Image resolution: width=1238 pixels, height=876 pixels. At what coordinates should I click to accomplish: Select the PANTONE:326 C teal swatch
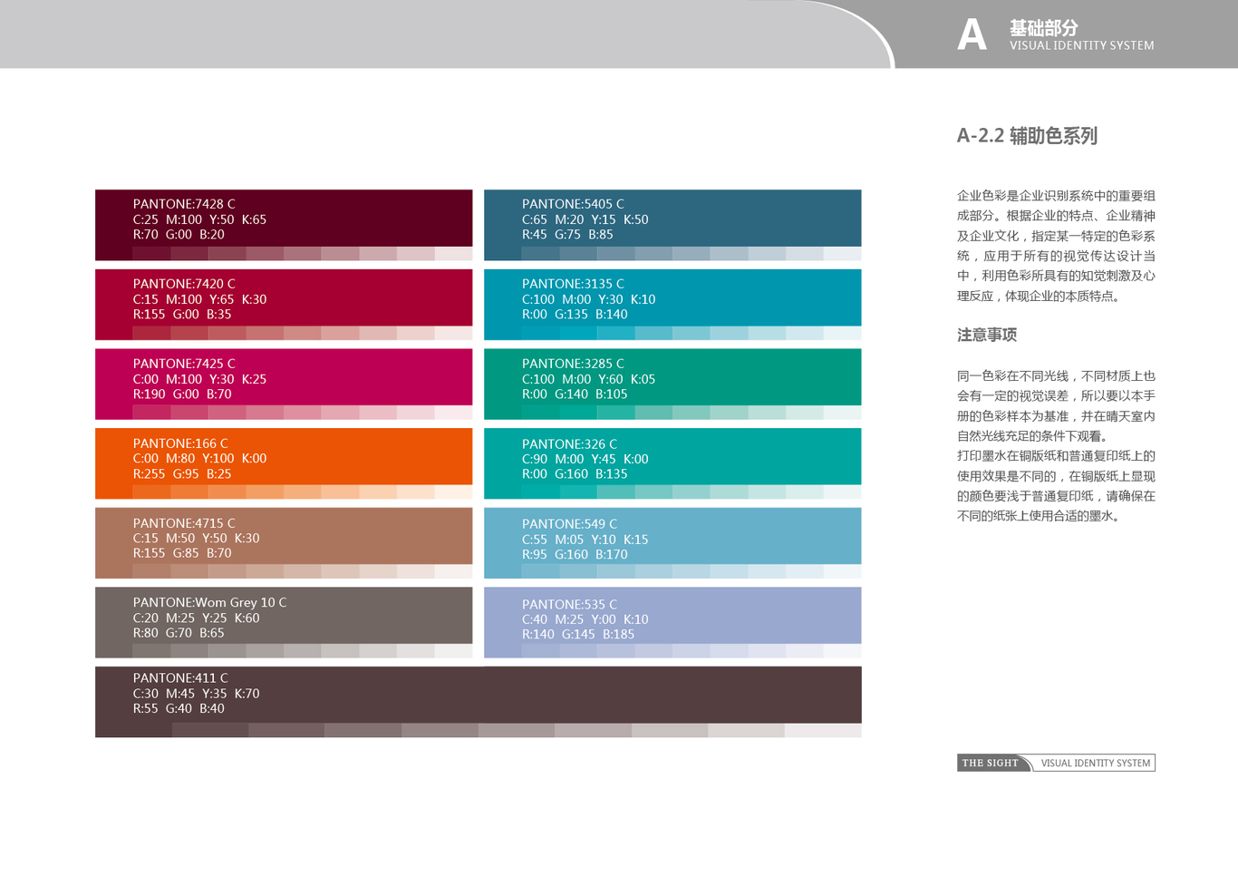click(672, 463)
